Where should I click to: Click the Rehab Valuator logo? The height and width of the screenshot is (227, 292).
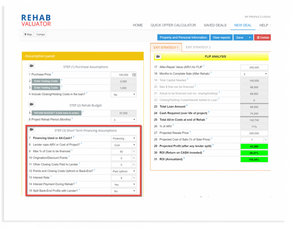[37, 20]
